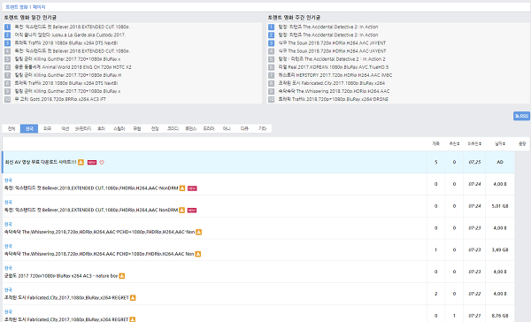Click NEW badge on 5.01 GB Believer row
The height and width of the screenshot is (322, 531).
tap(192, 211)
